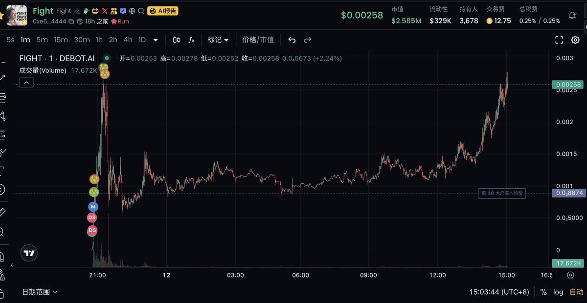Screen dimensions: 587x303
Task: Open the more timeframes dropdown arrow
Action: coord(156,40)
